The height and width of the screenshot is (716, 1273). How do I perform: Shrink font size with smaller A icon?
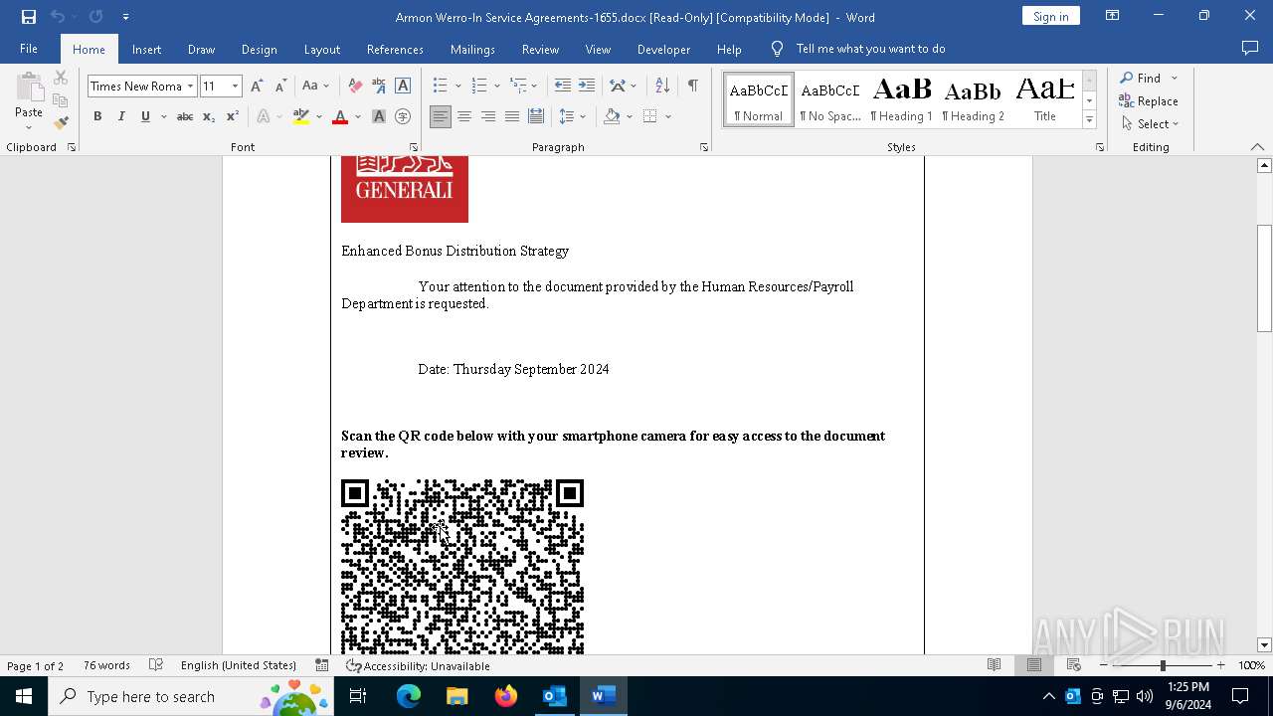[280, 87]
